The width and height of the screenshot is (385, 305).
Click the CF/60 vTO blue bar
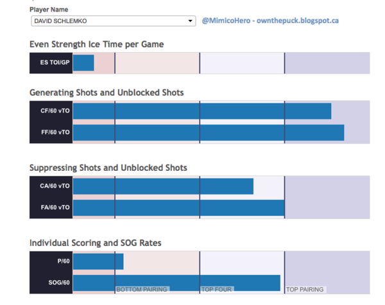[201, 111]
